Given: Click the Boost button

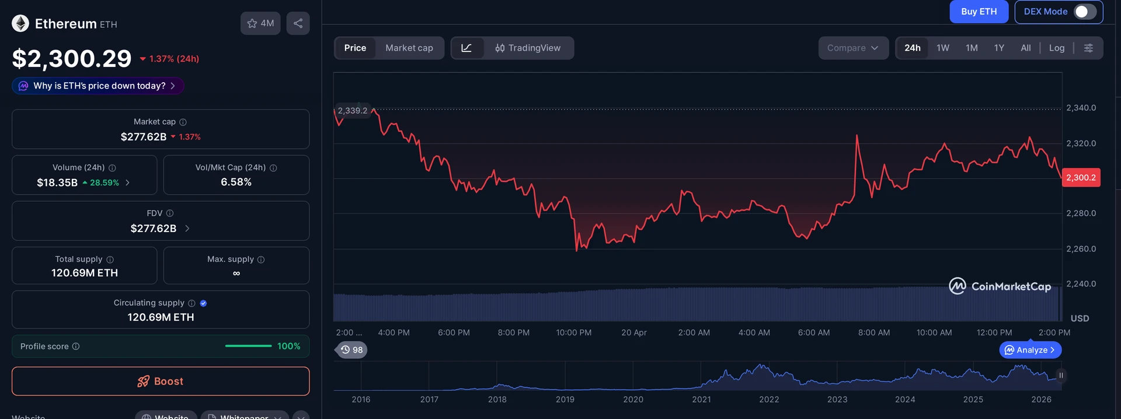Looking at the screenshot, I should [161, 381].
